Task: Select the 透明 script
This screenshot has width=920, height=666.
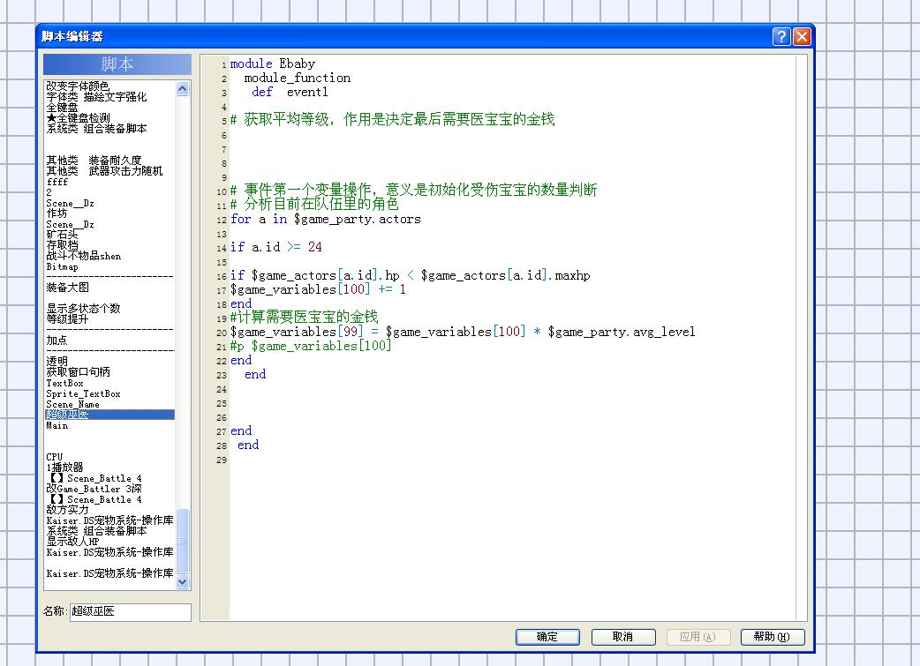Action: pos(57,361)
